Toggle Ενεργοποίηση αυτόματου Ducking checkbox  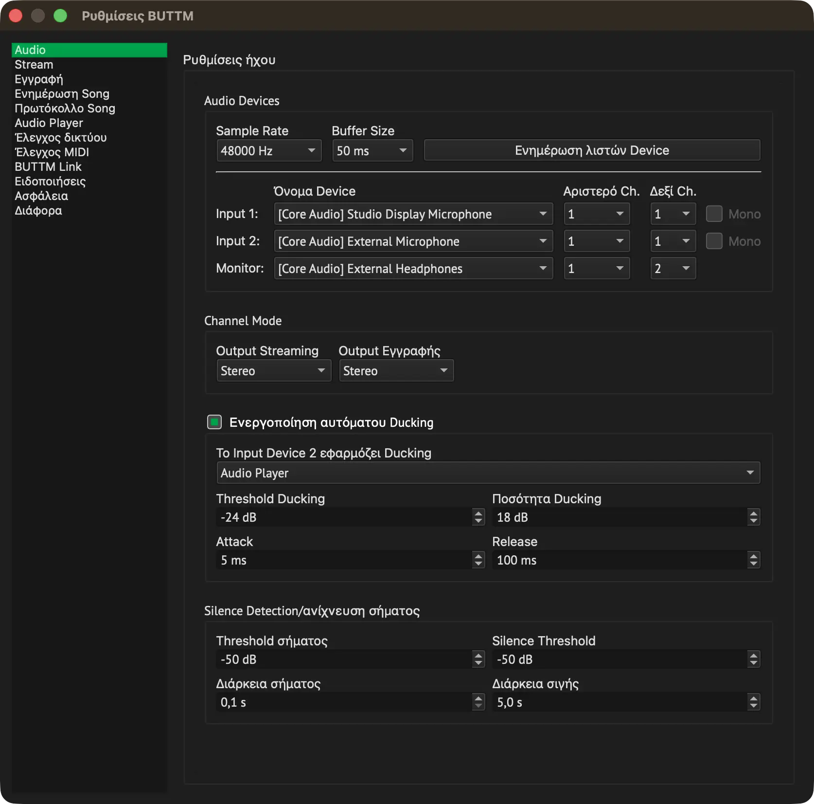coord(214,422)
